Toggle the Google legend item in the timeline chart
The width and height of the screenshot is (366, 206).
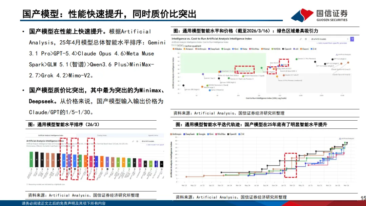[201, 134]
